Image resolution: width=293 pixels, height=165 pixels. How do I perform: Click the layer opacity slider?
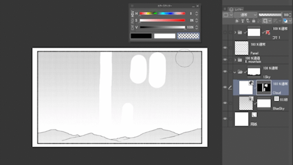coord(270,15)
